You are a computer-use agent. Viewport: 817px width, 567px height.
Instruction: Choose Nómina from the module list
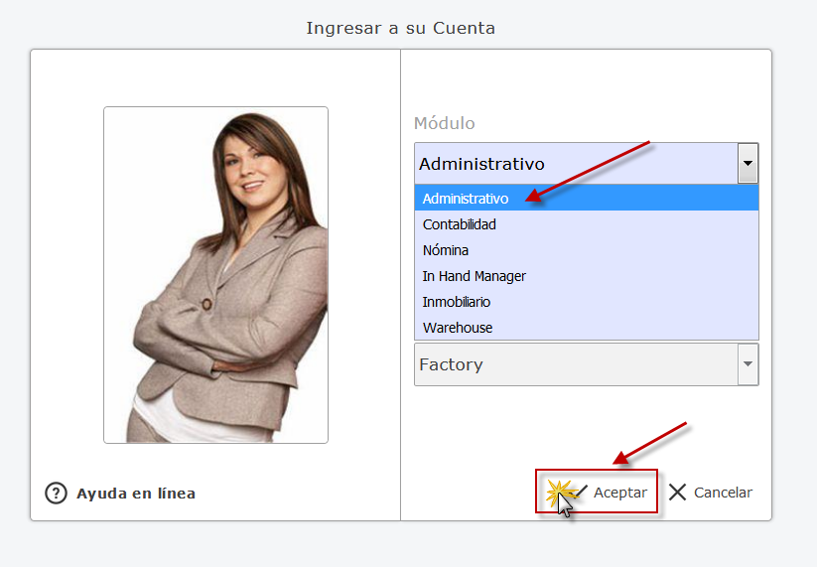586,250
